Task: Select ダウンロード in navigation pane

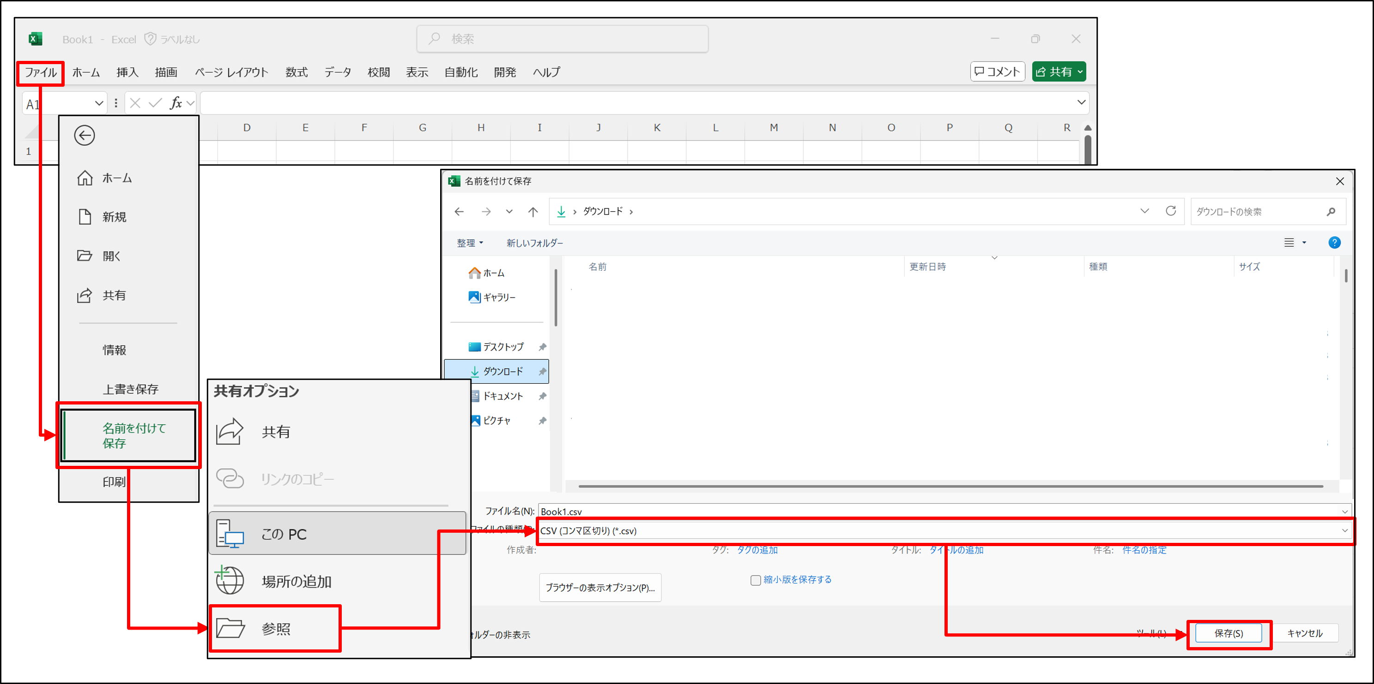Action: tap(502, 371)
